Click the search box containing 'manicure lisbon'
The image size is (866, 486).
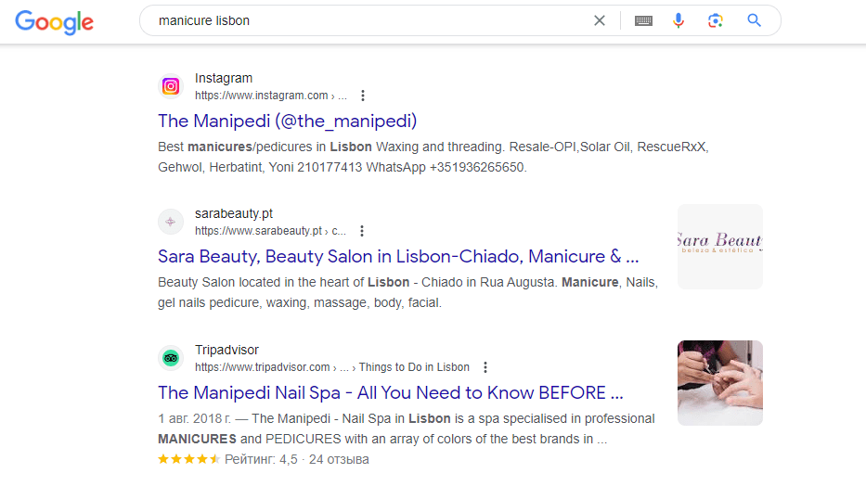tap(371, 20)
